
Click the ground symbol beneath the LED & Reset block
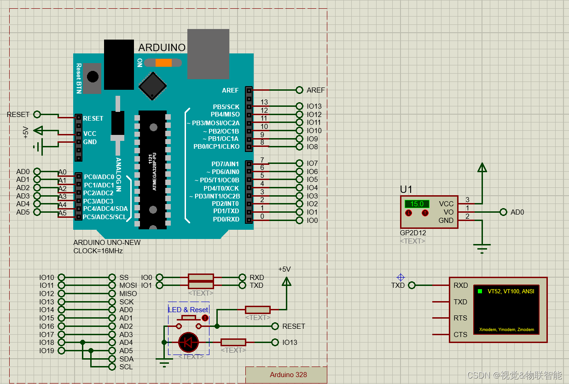pos(164,364)
